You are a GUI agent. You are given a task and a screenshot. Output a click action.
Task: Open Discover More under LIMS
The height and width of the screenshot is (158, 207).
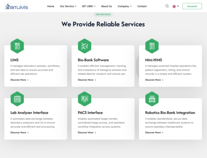pos(18,80)
